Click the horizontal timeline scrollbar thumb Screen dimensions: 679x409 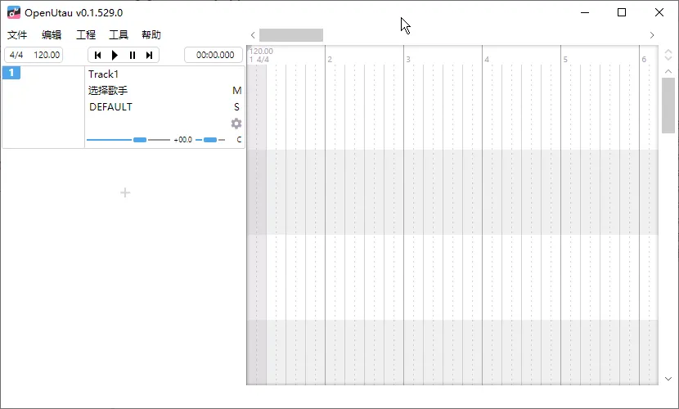coord(291,35)
